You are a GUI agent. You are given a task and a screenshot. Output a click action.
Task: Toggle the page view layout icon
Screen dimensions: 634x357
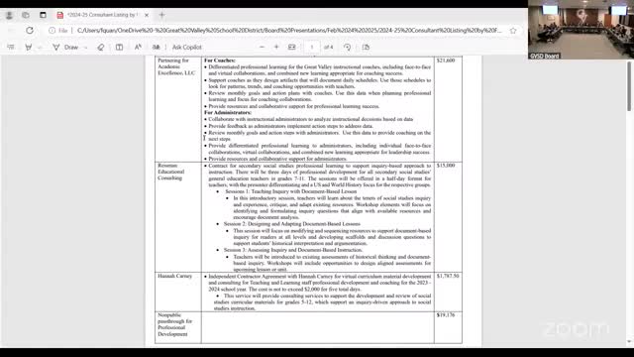[x=119, y=47]
